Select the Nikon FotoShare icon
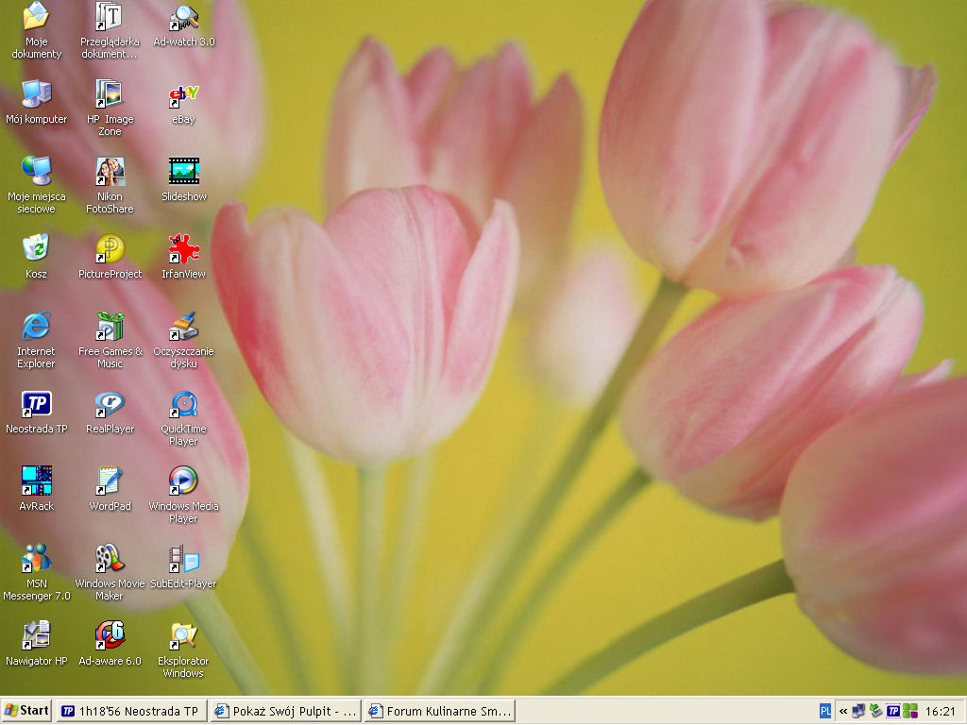Image resolution: width=967 pixels, height=725 pixels. coord(110,173)
